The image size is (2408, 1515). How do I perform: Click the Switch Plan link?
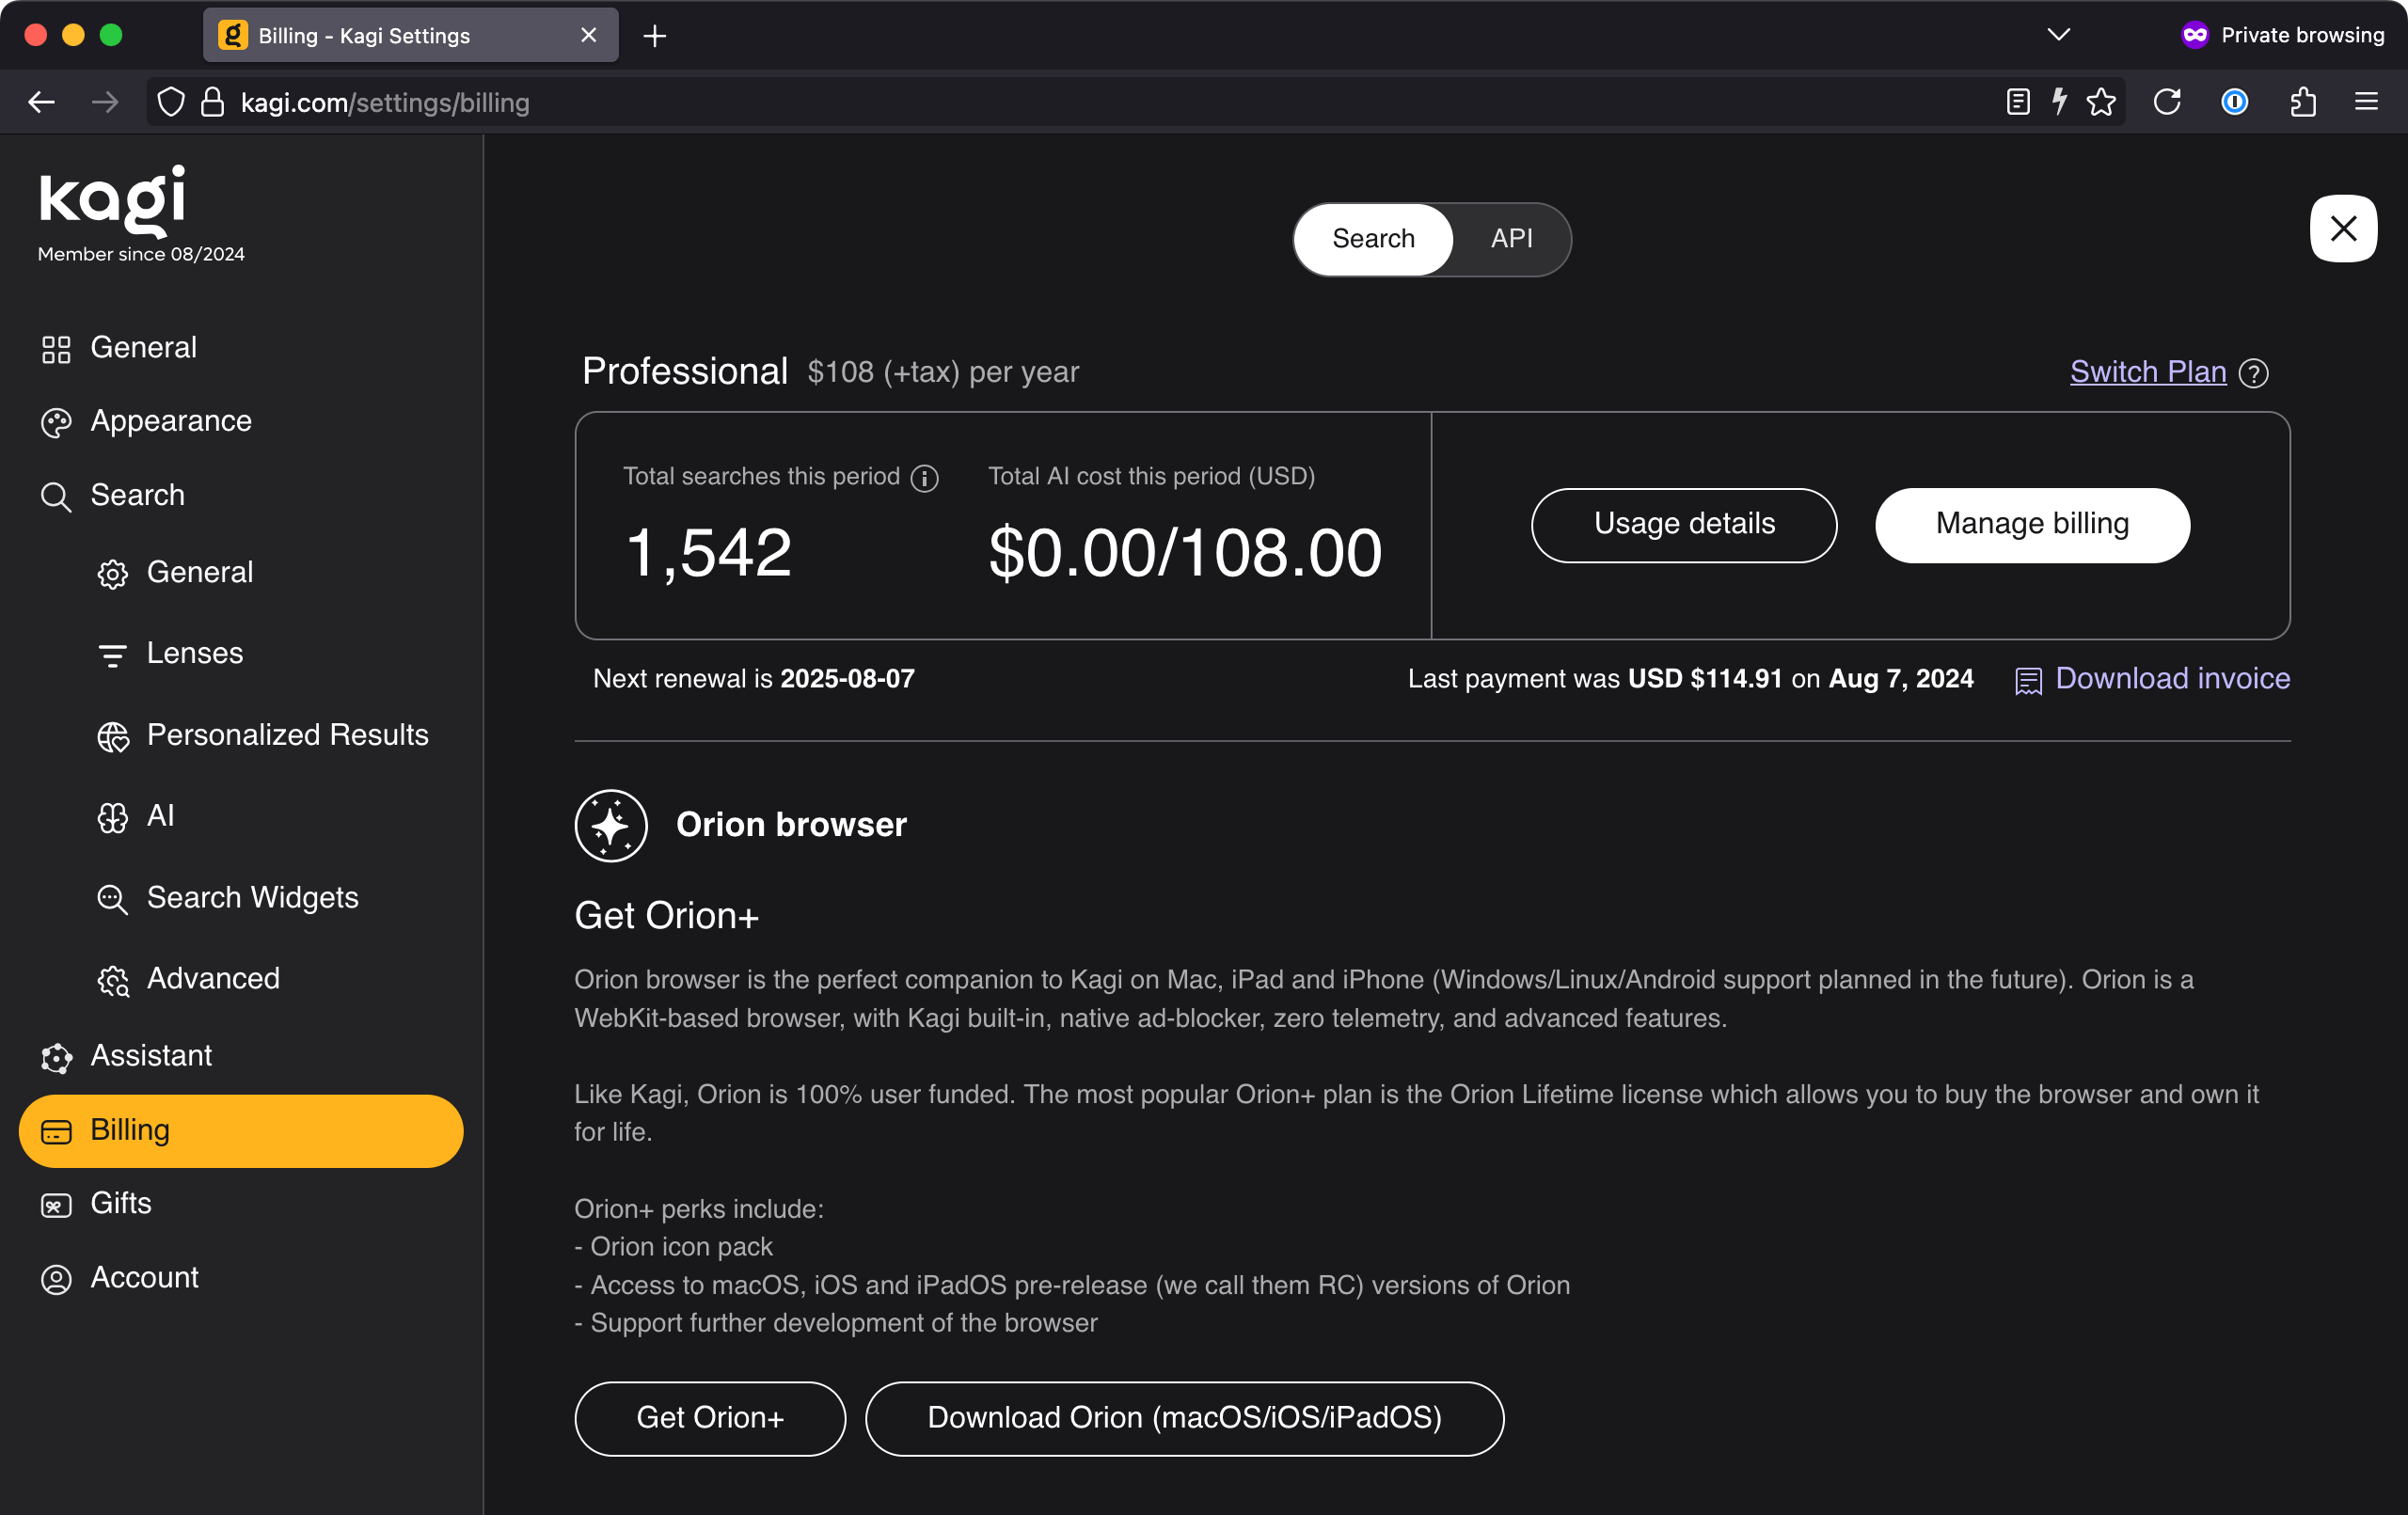2147,372
